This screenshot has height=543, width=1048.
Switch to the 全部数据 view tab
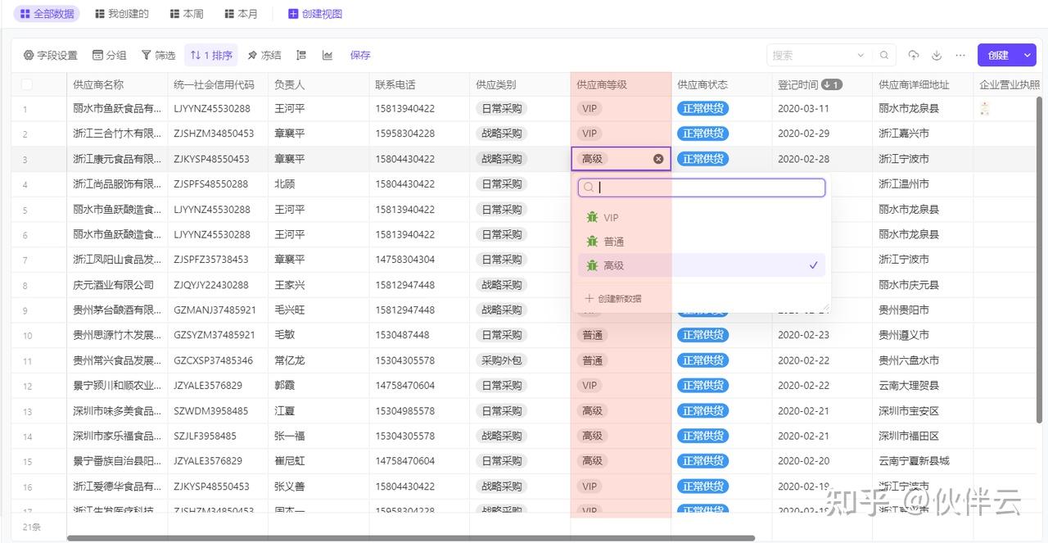point(47,14)
